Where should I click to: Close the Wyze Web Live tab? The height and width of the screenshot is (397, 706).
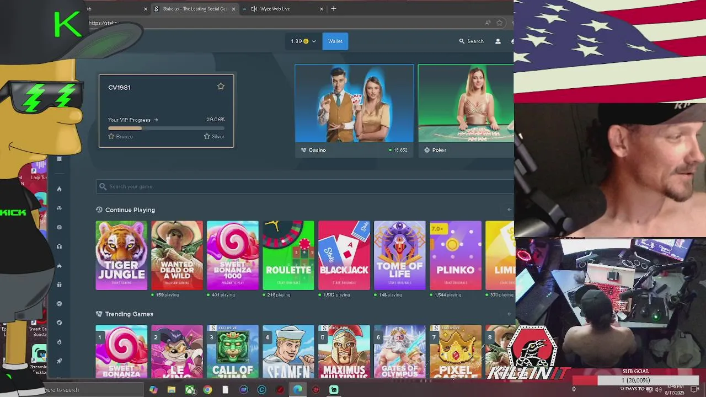pyautogui.click(x=322, y=9)
